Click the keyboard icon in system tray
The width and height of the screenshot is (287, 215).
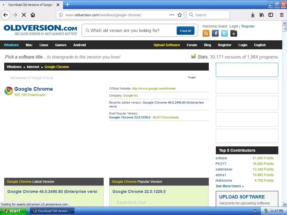point(255,211)
